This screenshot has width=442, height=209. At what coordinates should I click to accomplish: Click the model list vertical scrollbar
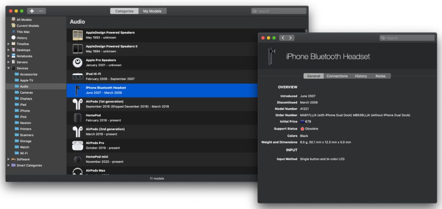306,31
